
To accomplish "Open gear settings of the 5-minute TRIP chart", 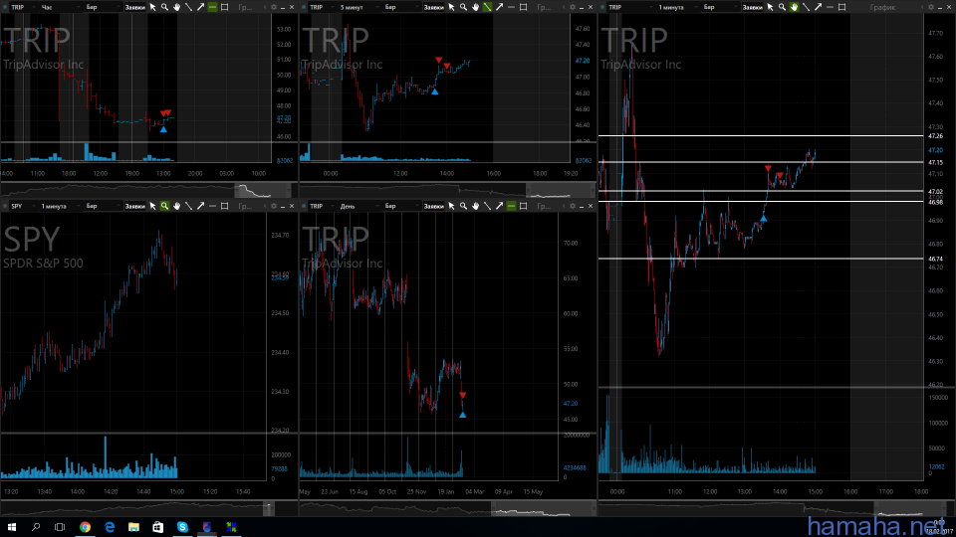I will [573, 7].
